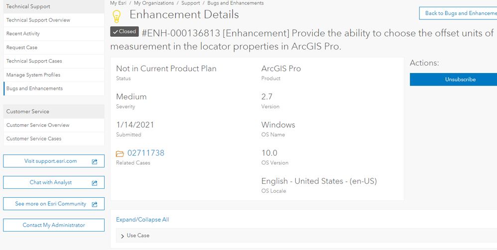Screen dimensions: 497x250
Task: Open Technical Support Overview in sidebar
Action: [38, 20]
